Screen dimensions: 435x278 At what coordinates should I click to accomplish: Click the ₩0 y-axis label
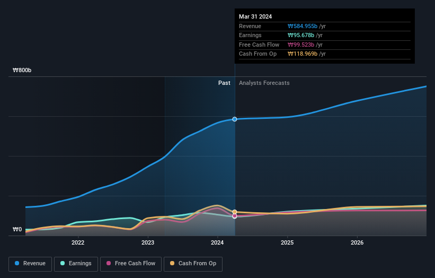[17, 229]
